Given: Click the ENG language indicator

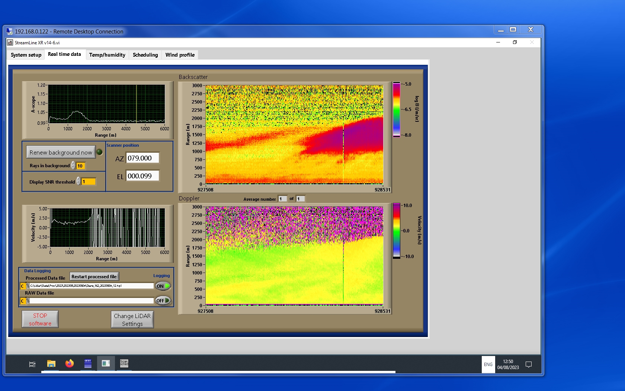Looking at the screenshot, I should point(488,365).
